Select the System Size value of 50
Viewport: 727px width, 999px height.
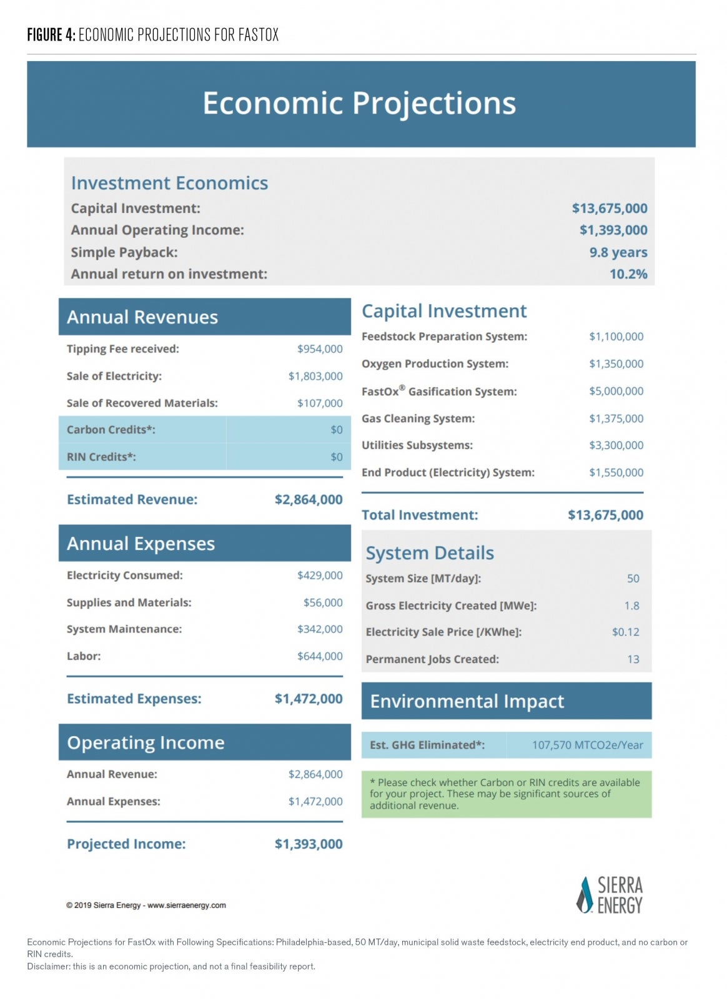pos(633,579)
